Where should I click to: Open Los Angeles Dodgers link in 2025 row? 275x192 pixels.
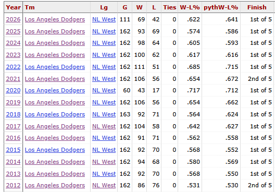pyautogui.click(x=55, y=31)
